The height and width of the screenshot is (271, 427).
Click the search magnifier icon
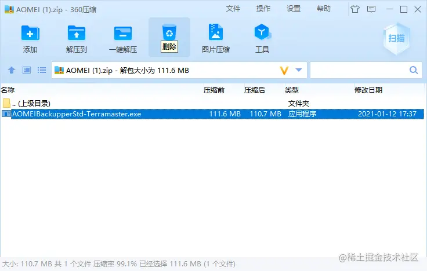(x=414, y=70)
